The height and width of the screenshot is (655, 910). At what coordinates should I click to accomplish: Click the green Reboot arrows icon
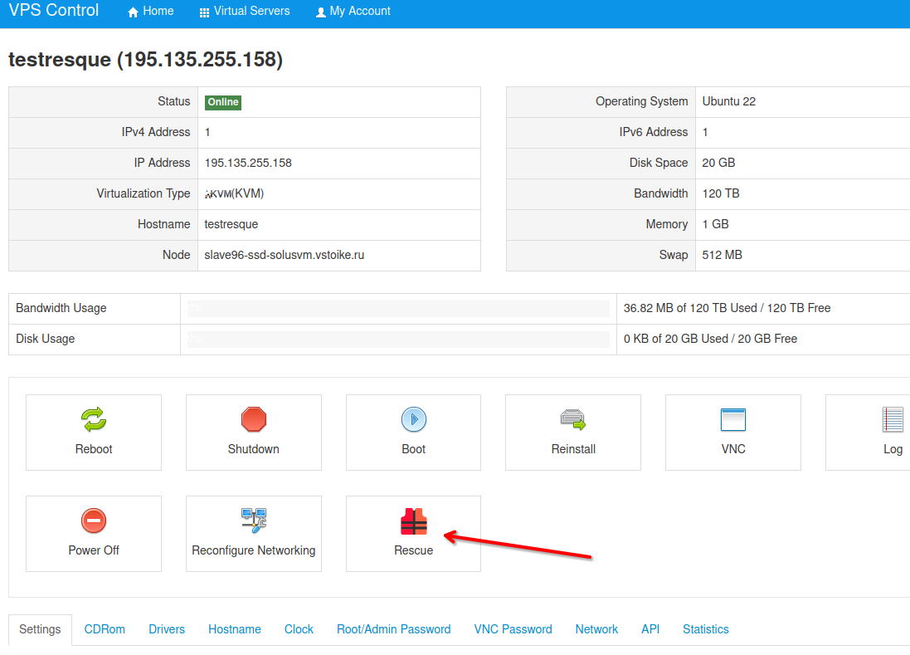(94, 419)
